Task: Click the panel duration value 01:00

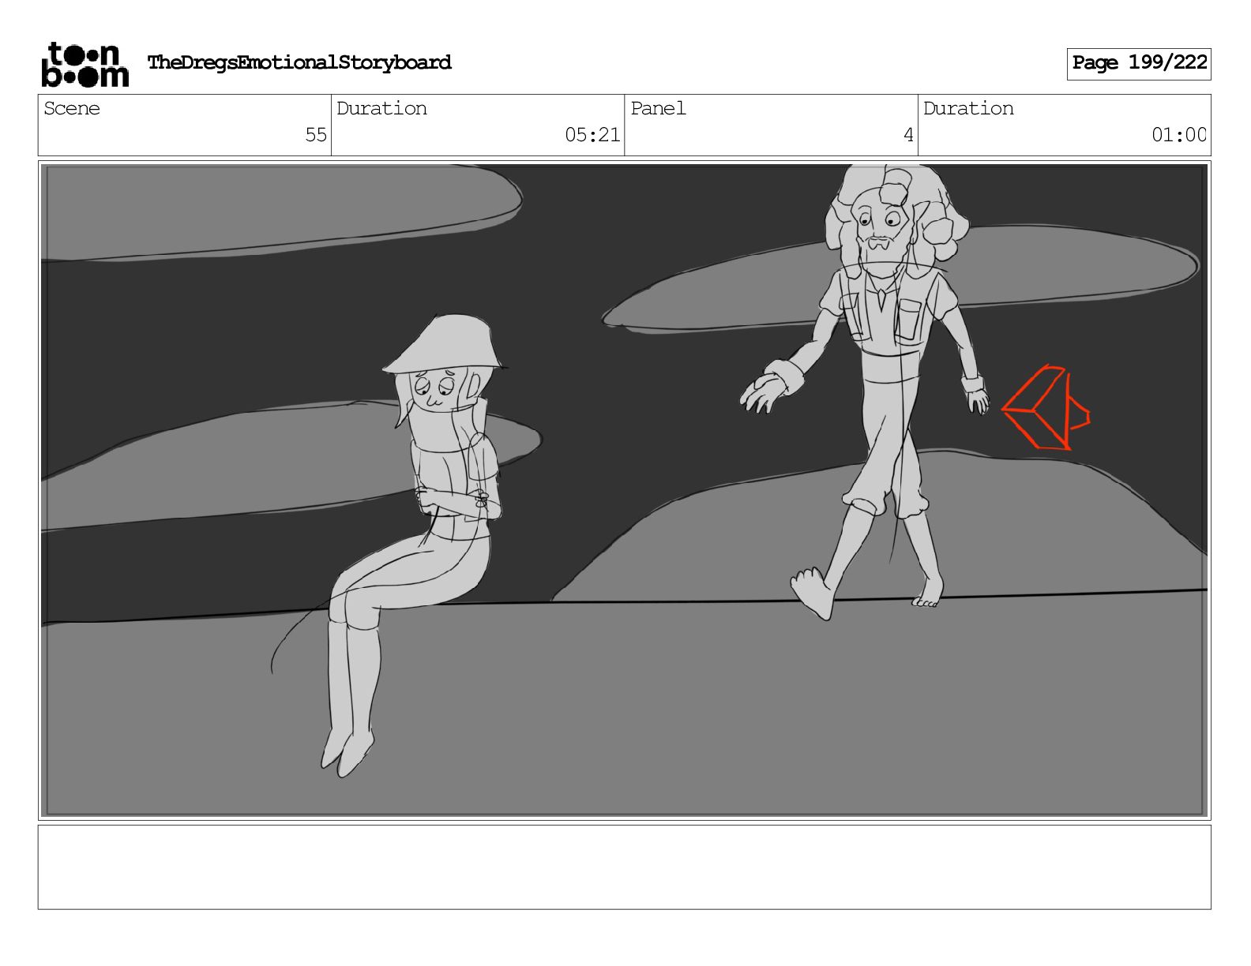Action: click(x=1179, y=135)
